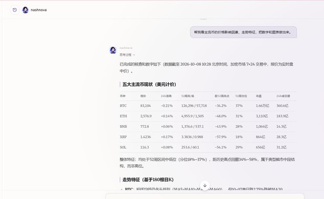Click the nashnova avatar in header
The height and width of the screenshot is (199, 324).
click(x=25, y=10)
